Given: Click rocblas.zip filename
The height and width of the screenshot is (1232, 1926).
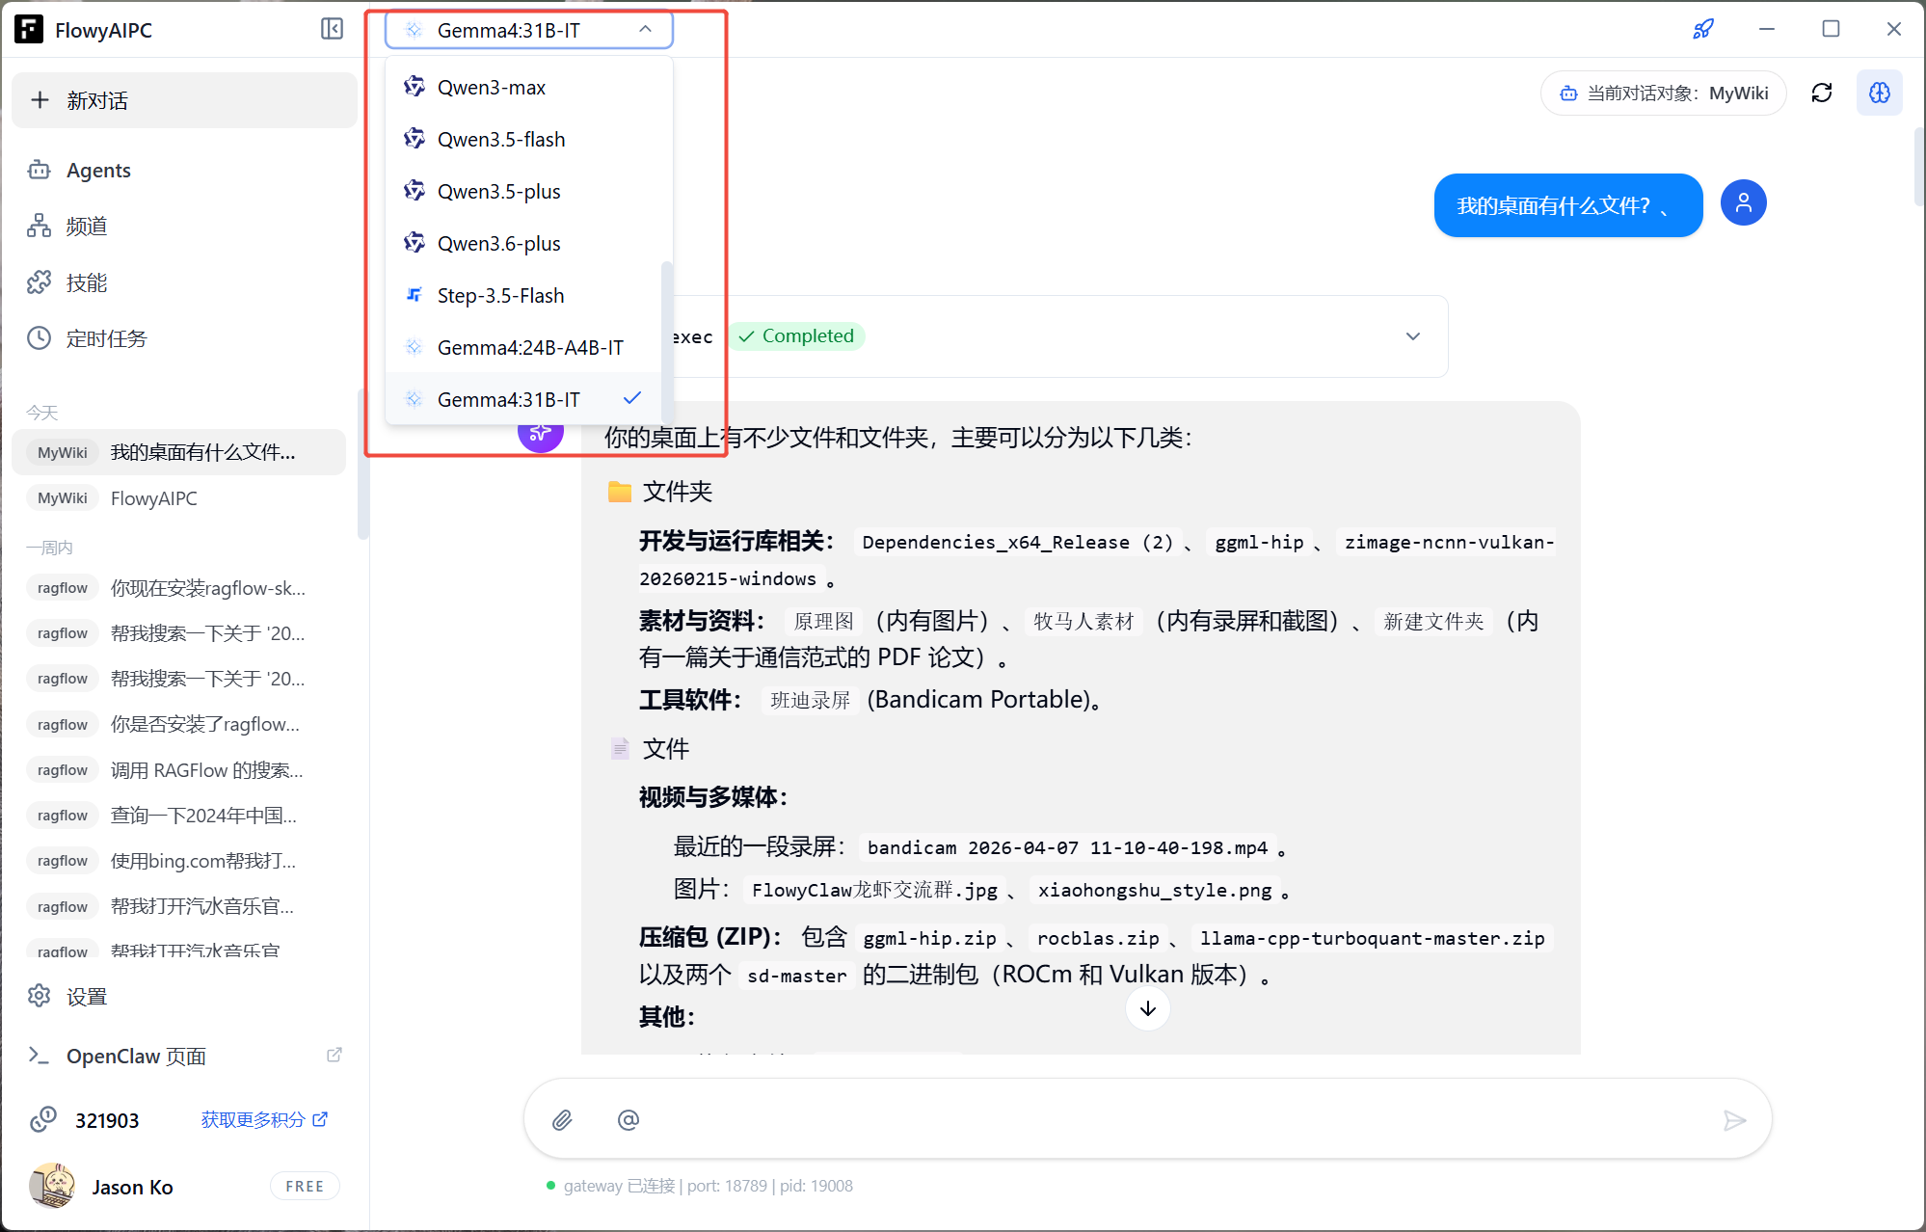Looking at the screenshot, I should (1098, 938).
